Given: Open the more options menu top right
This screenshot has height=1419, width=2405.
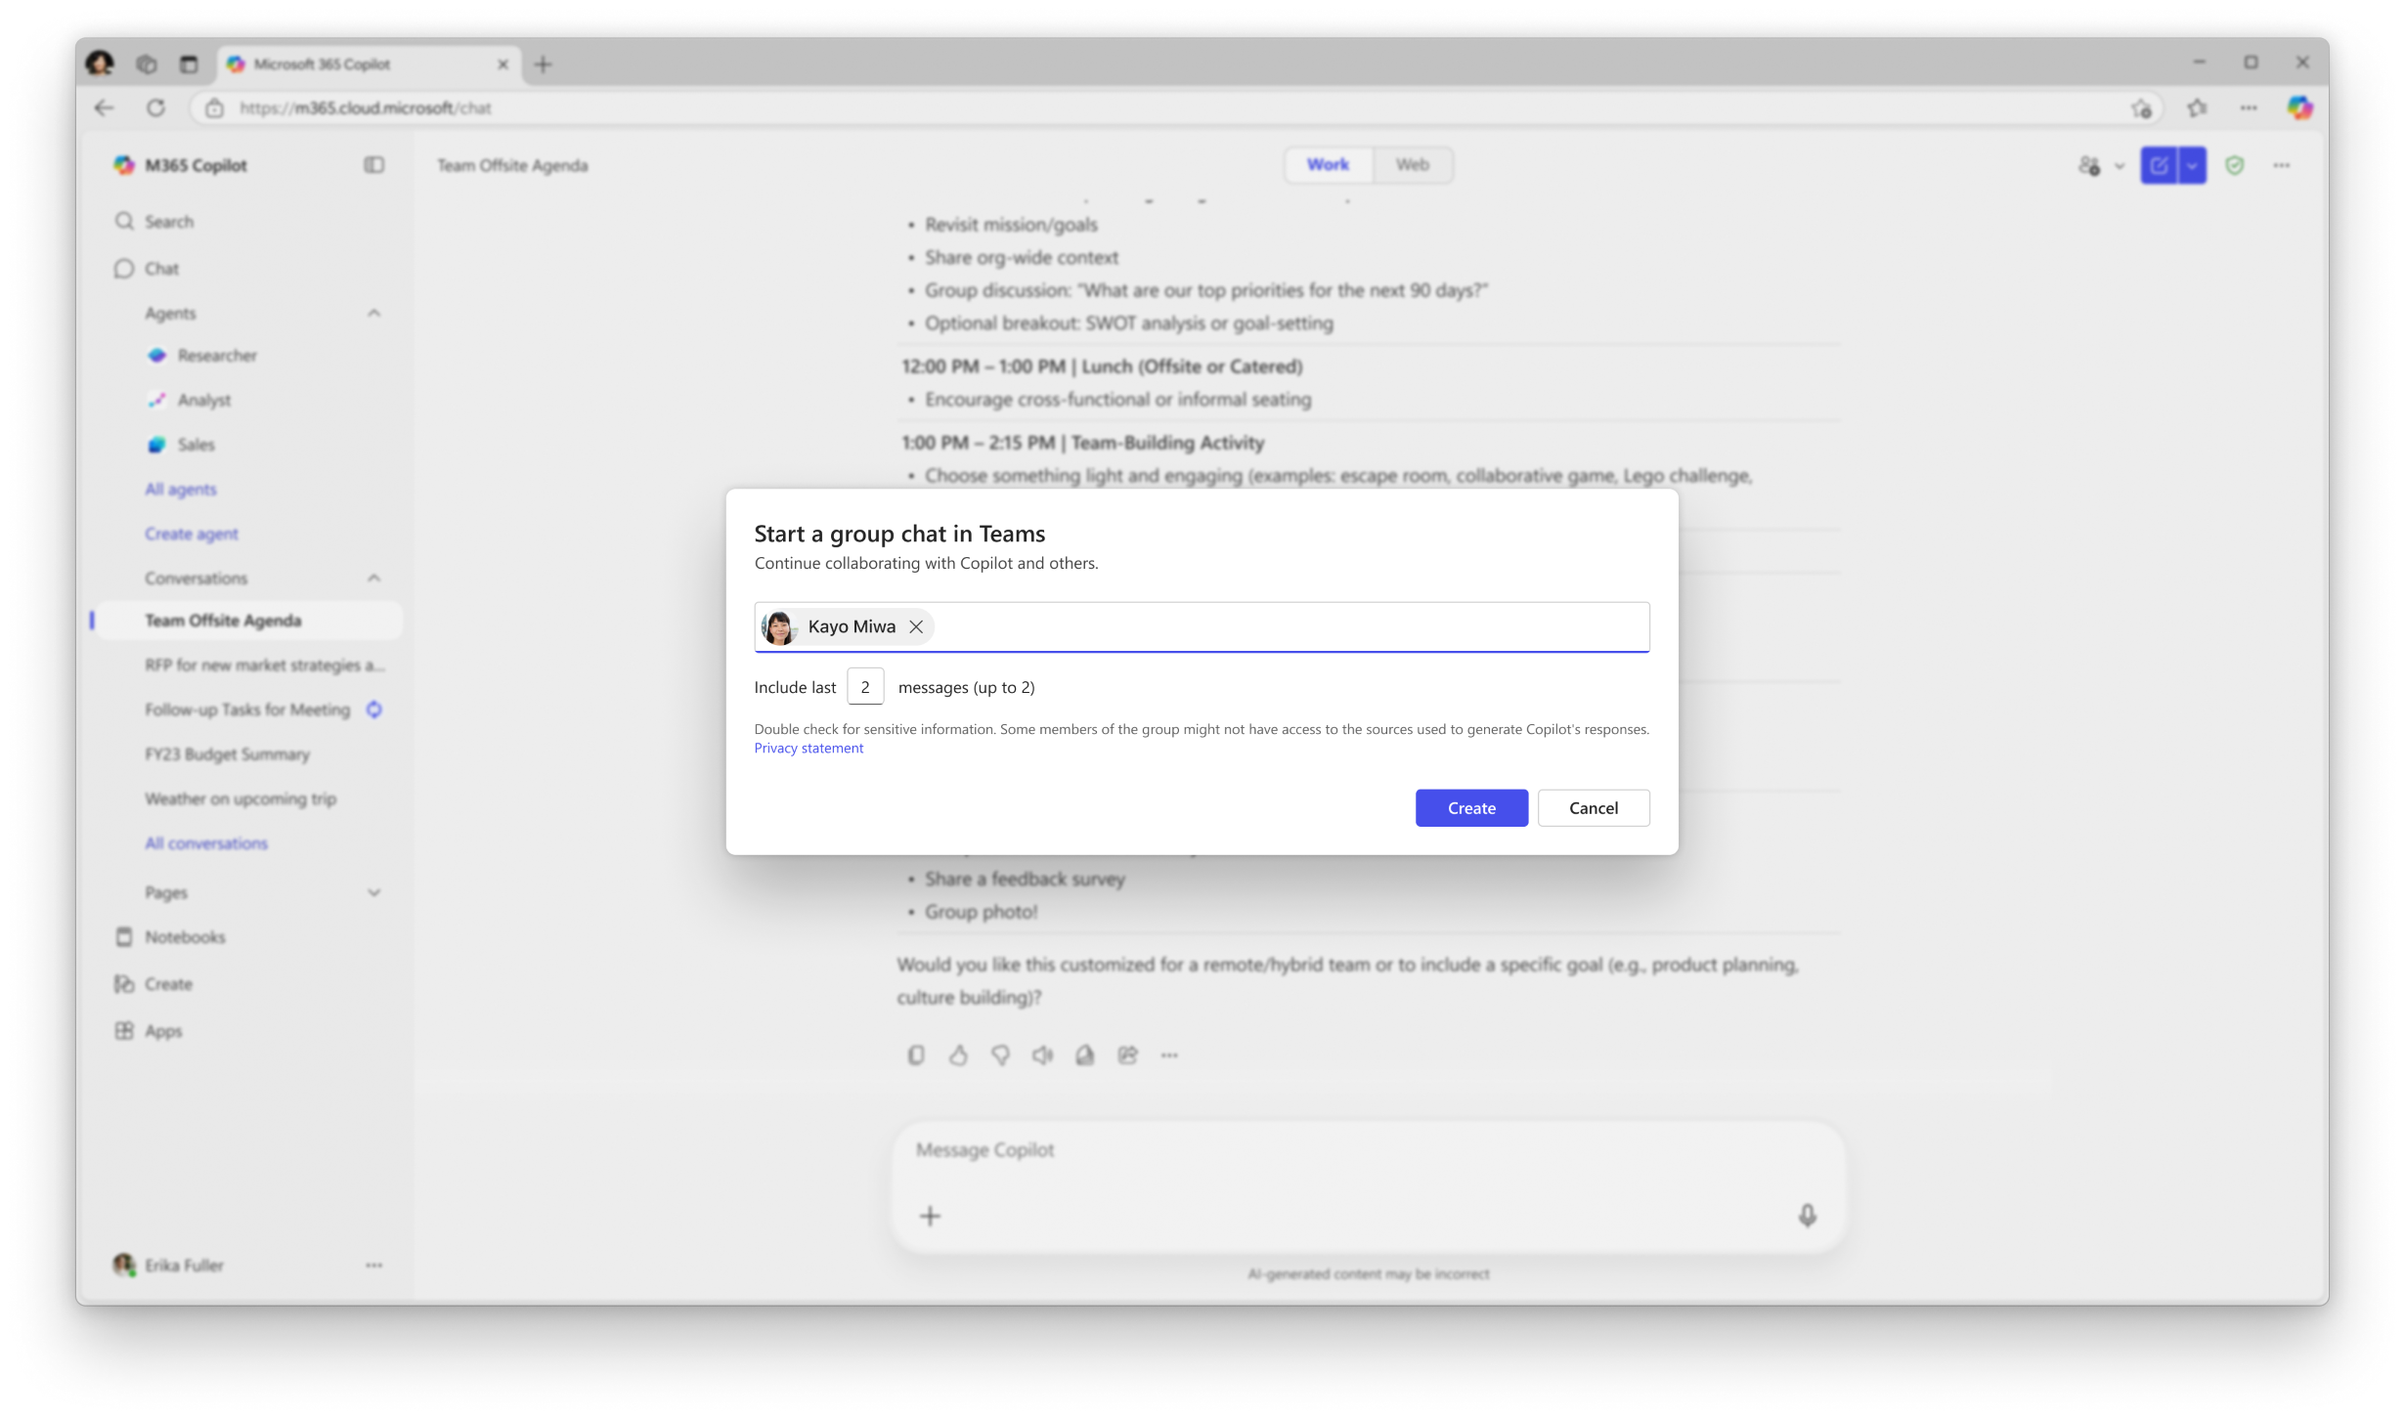Looking at the screenshot, I should tap(2282, 165).
